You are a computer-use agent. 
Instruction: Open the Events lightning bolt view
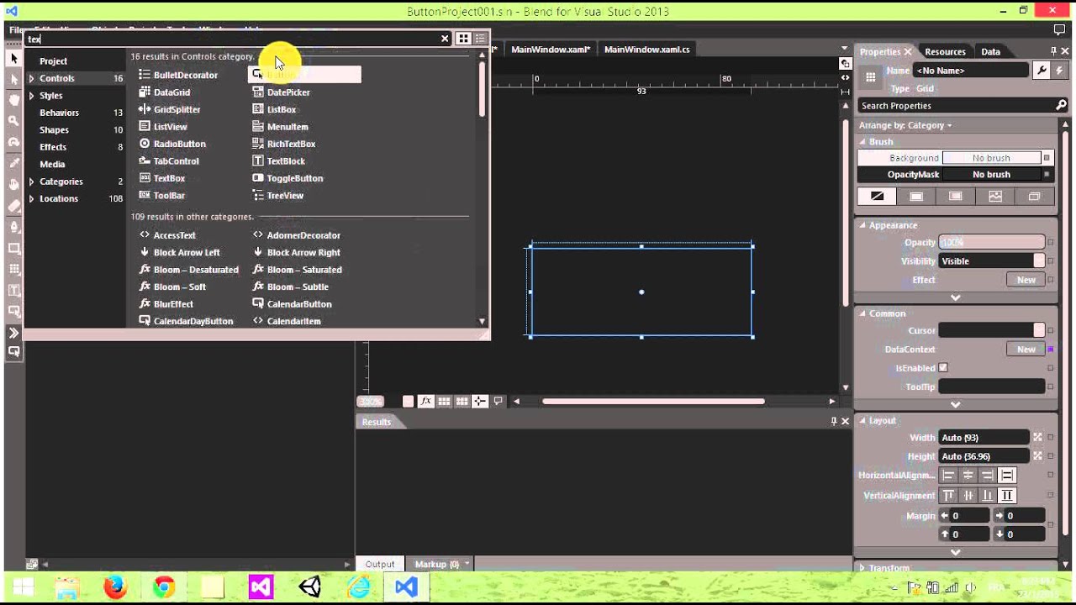click(1059, 71)
